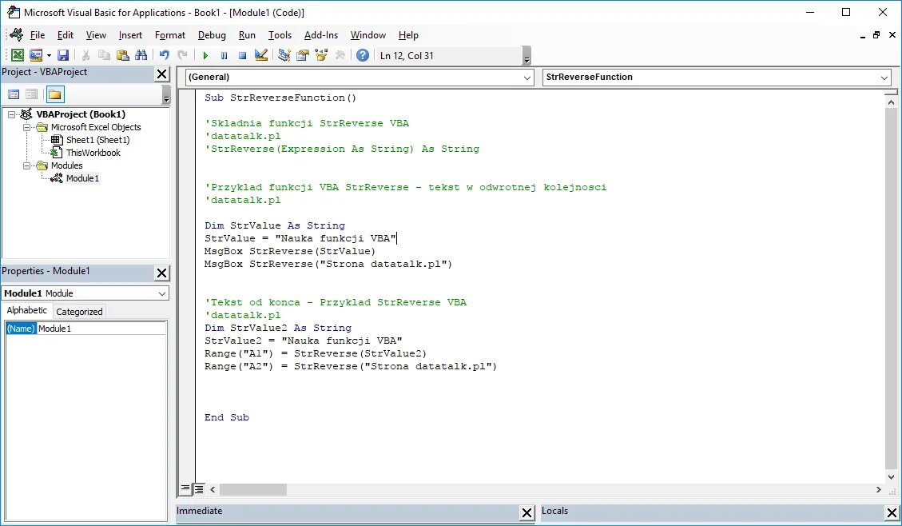Click the Redo arrow icon
This screenshot has height=526, width=902.
(x=182, y=55)
